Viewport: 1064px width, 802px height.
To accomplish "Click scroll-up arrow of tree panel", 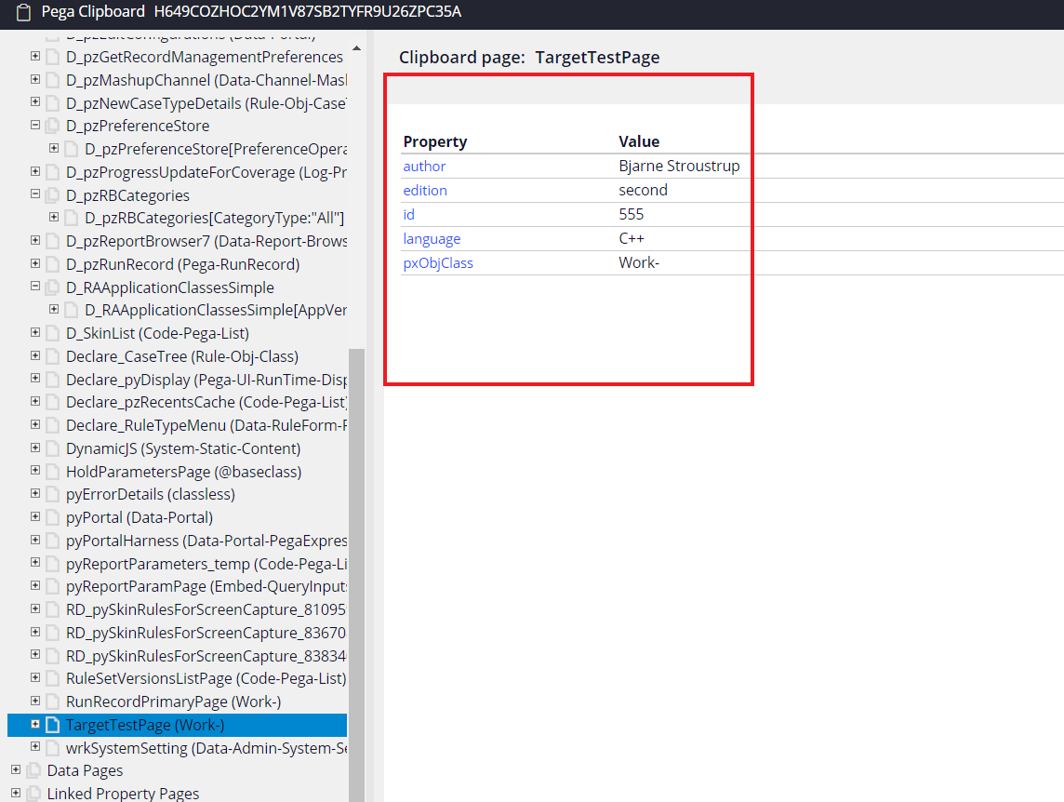I will [356, 49].
